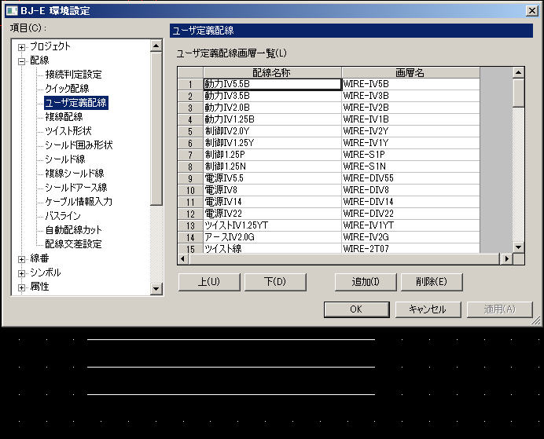
Task: Open シールドアース線 settings
Action: pyautogui.click(x=76, y=188)
